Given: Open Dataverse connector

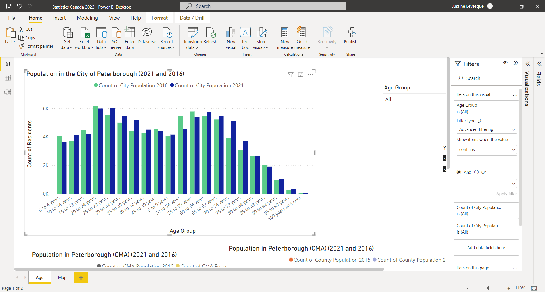Looking at the screenshot, I should point(147,35).
